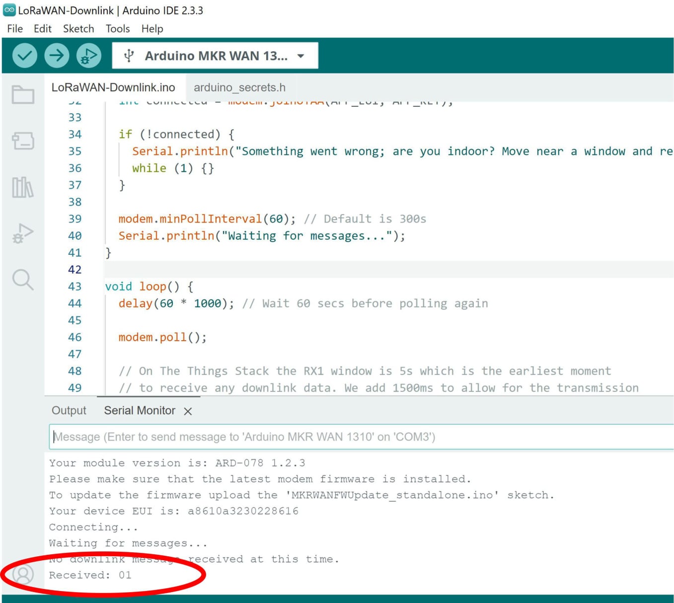This screenshot has height=603, width=674.
Task: Open the Tools menu
Action: coord(118,29)
